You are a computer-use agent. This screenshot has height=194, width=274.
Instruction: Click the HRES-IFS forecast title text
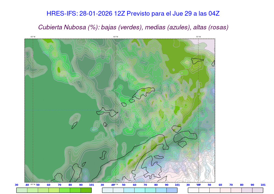(133, 13)
